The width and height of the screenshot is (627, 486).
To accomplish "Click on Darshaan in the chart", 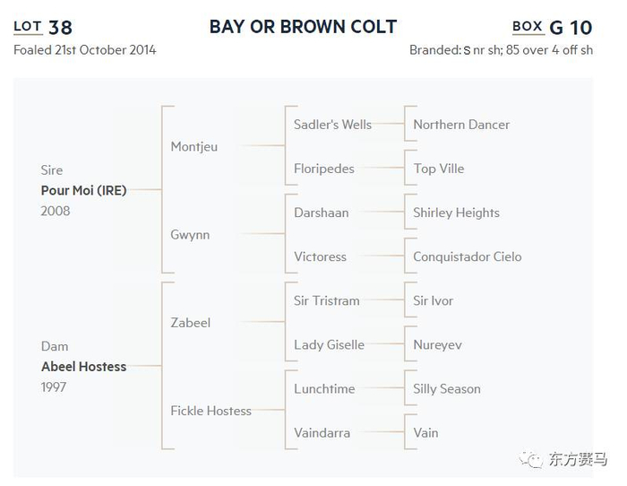I will click(x=322, y=213).
